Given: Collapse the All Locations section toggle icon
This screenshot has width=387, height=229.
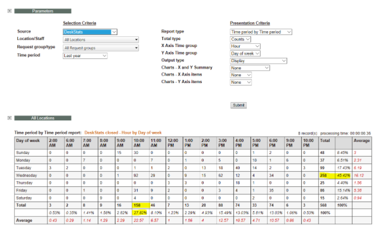Looking at the screenshot, I should tap(10, 118).
